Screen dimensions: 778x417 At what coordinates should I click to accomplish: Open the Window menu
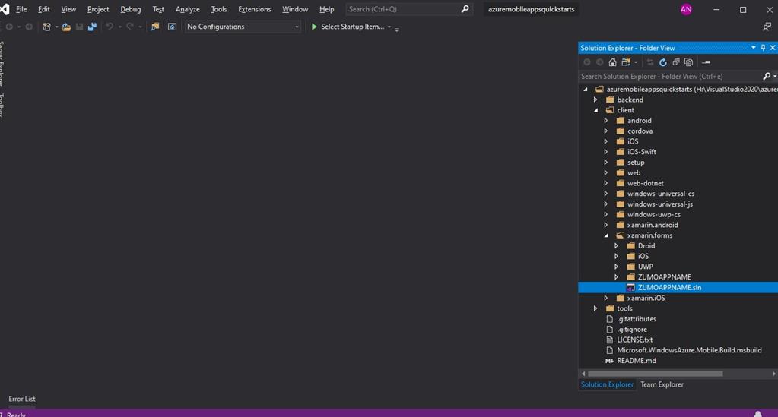pyautogui.click(x=295, y=9)
